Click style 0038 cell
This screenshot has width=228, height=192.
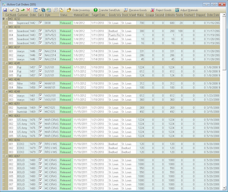pyautogui.click(x=52, y=23)
